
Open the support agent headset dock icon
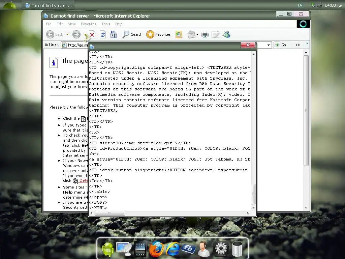tap(204, 249)
